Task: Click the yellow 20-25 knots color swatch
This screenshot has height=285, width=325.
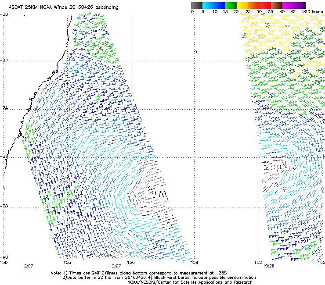Action: tap(242, 5)
